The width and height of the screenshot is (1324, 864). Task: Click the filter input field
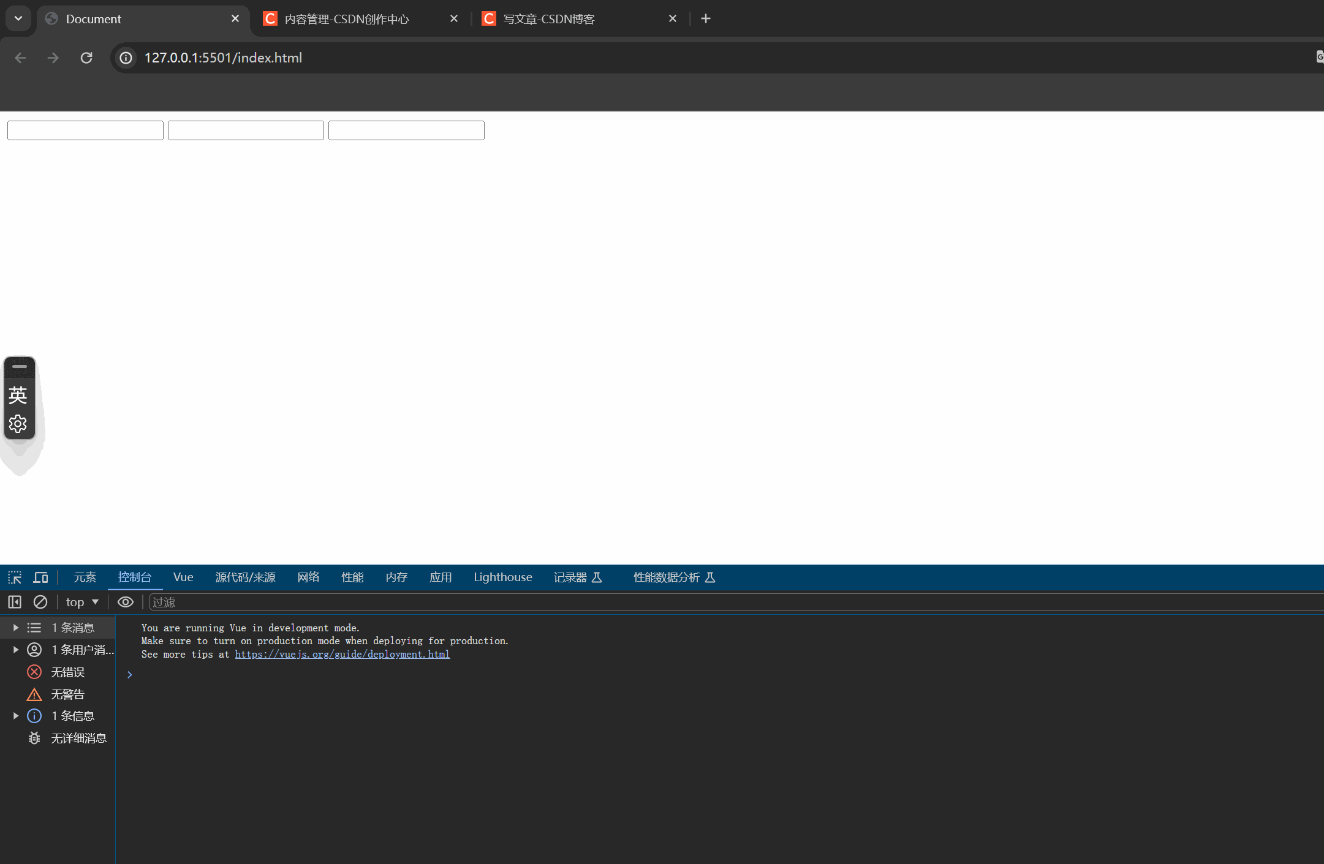coord(193,602)
